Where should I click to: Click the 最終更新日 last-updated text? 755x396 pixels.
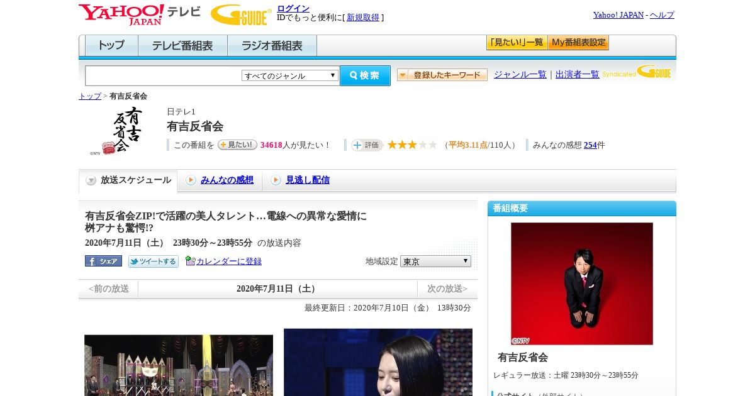click(388, 308)
